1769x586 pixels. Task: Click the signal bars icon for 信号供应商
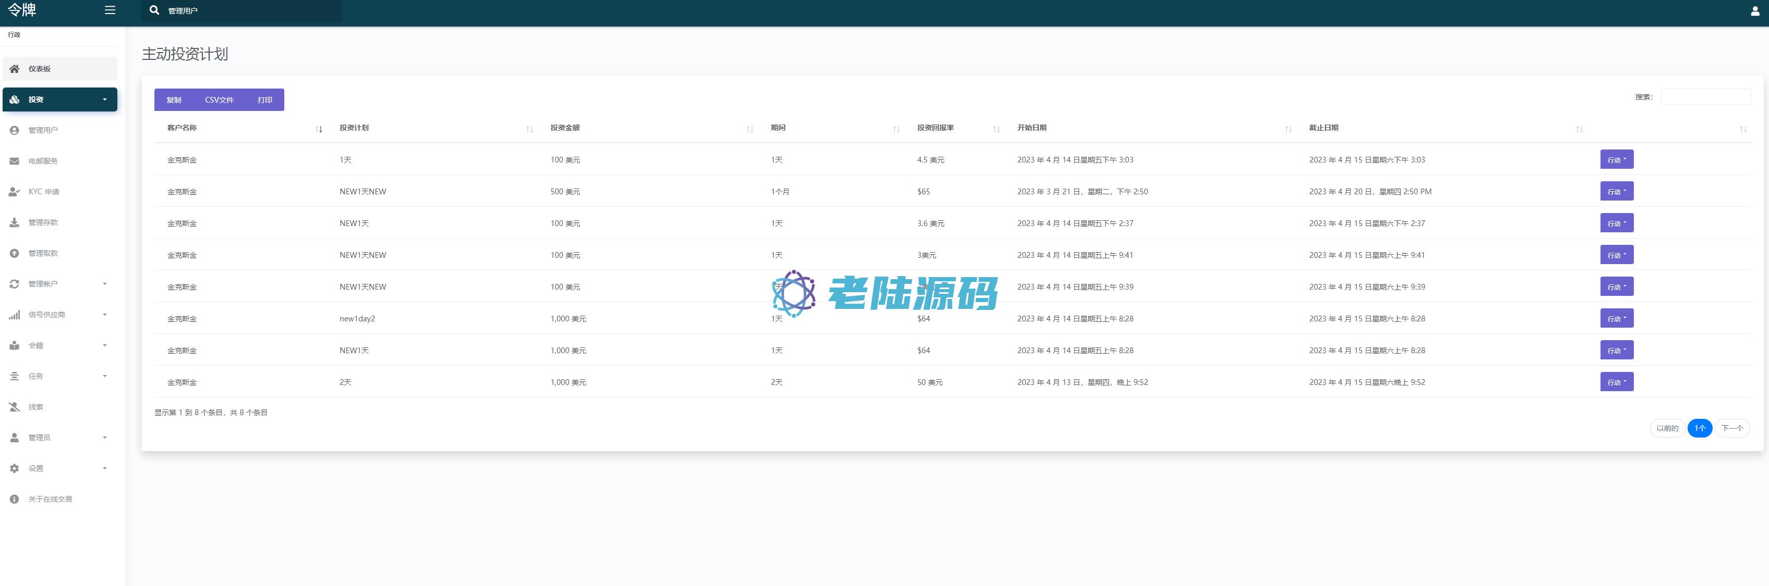15,315
